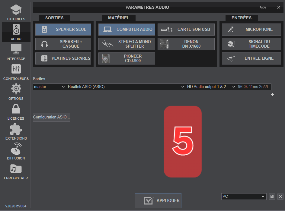Choose Carte Son USB hardware
Viewport: 285px width, 211px height.
click(x=186, y=30)
